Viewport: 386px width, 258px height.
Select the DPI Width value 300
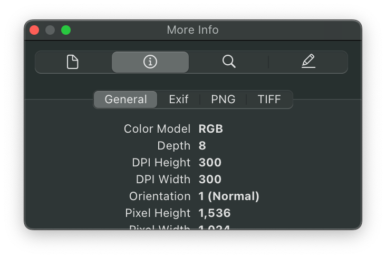pos(210,180)
